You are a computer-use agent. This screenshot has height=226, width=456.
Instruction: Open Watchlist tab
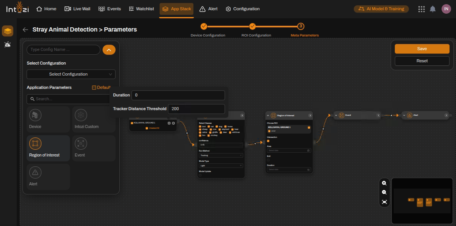click(141, 9)
